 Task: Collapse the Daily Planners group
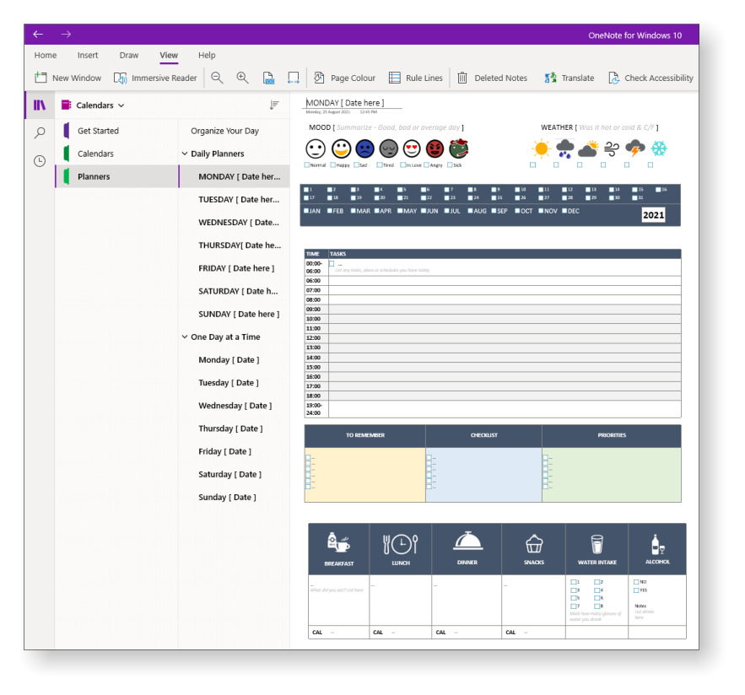coord(184,154)
